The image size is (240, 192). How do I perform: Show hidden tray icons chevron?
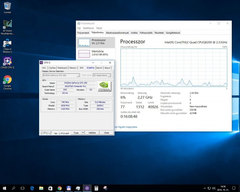point(205,188)
